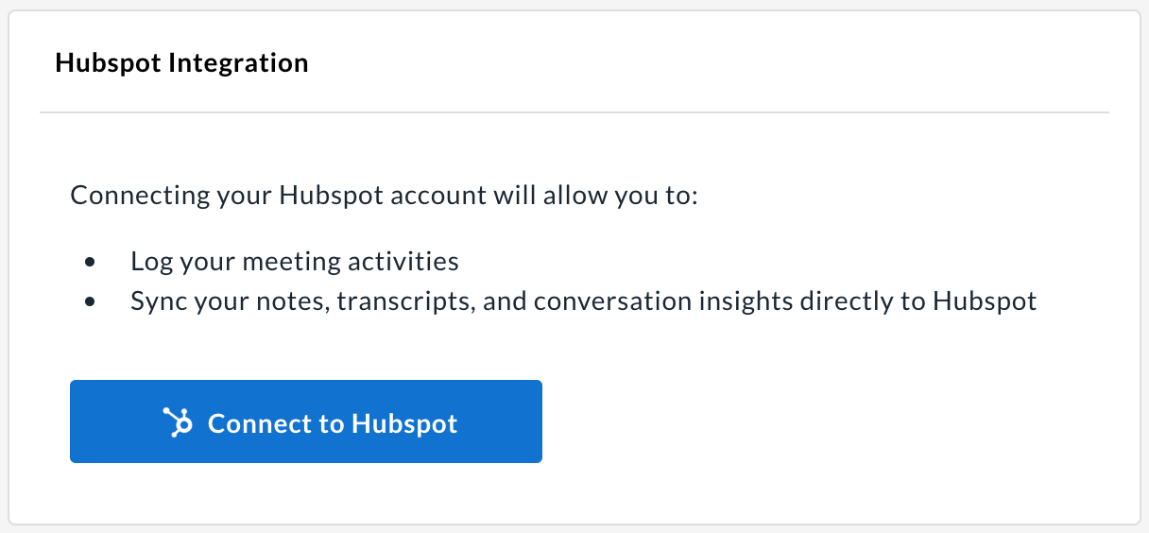Click the "Log your meeting activities" bullet text
This screenshot has width=1149, height=533.
295,262
